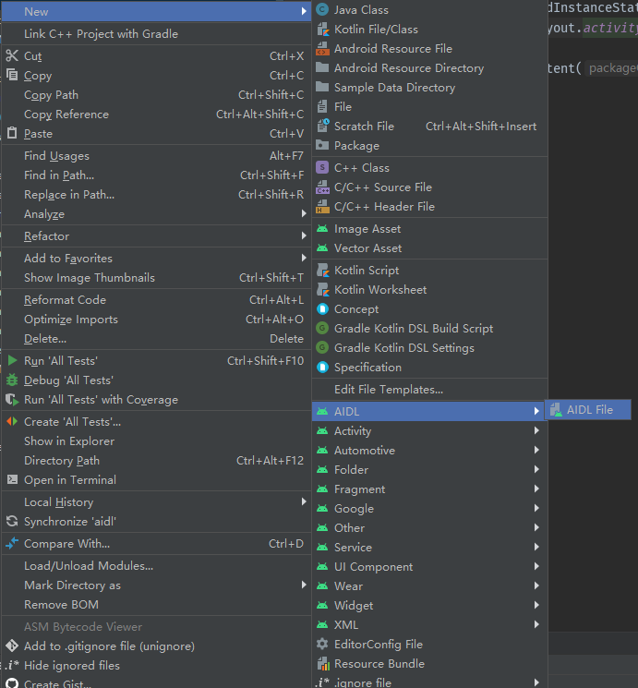638x688 pixels.
Task: Expand the Activity submenu arrow
Action: point(536,430)
